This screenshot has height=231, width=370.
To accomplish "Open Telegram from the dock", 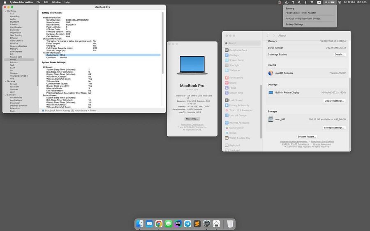I will 187,224.
